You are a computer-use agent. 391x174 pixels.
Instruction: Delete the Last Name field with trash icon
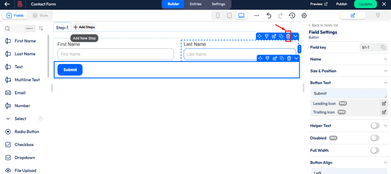(x=288, y=36)
